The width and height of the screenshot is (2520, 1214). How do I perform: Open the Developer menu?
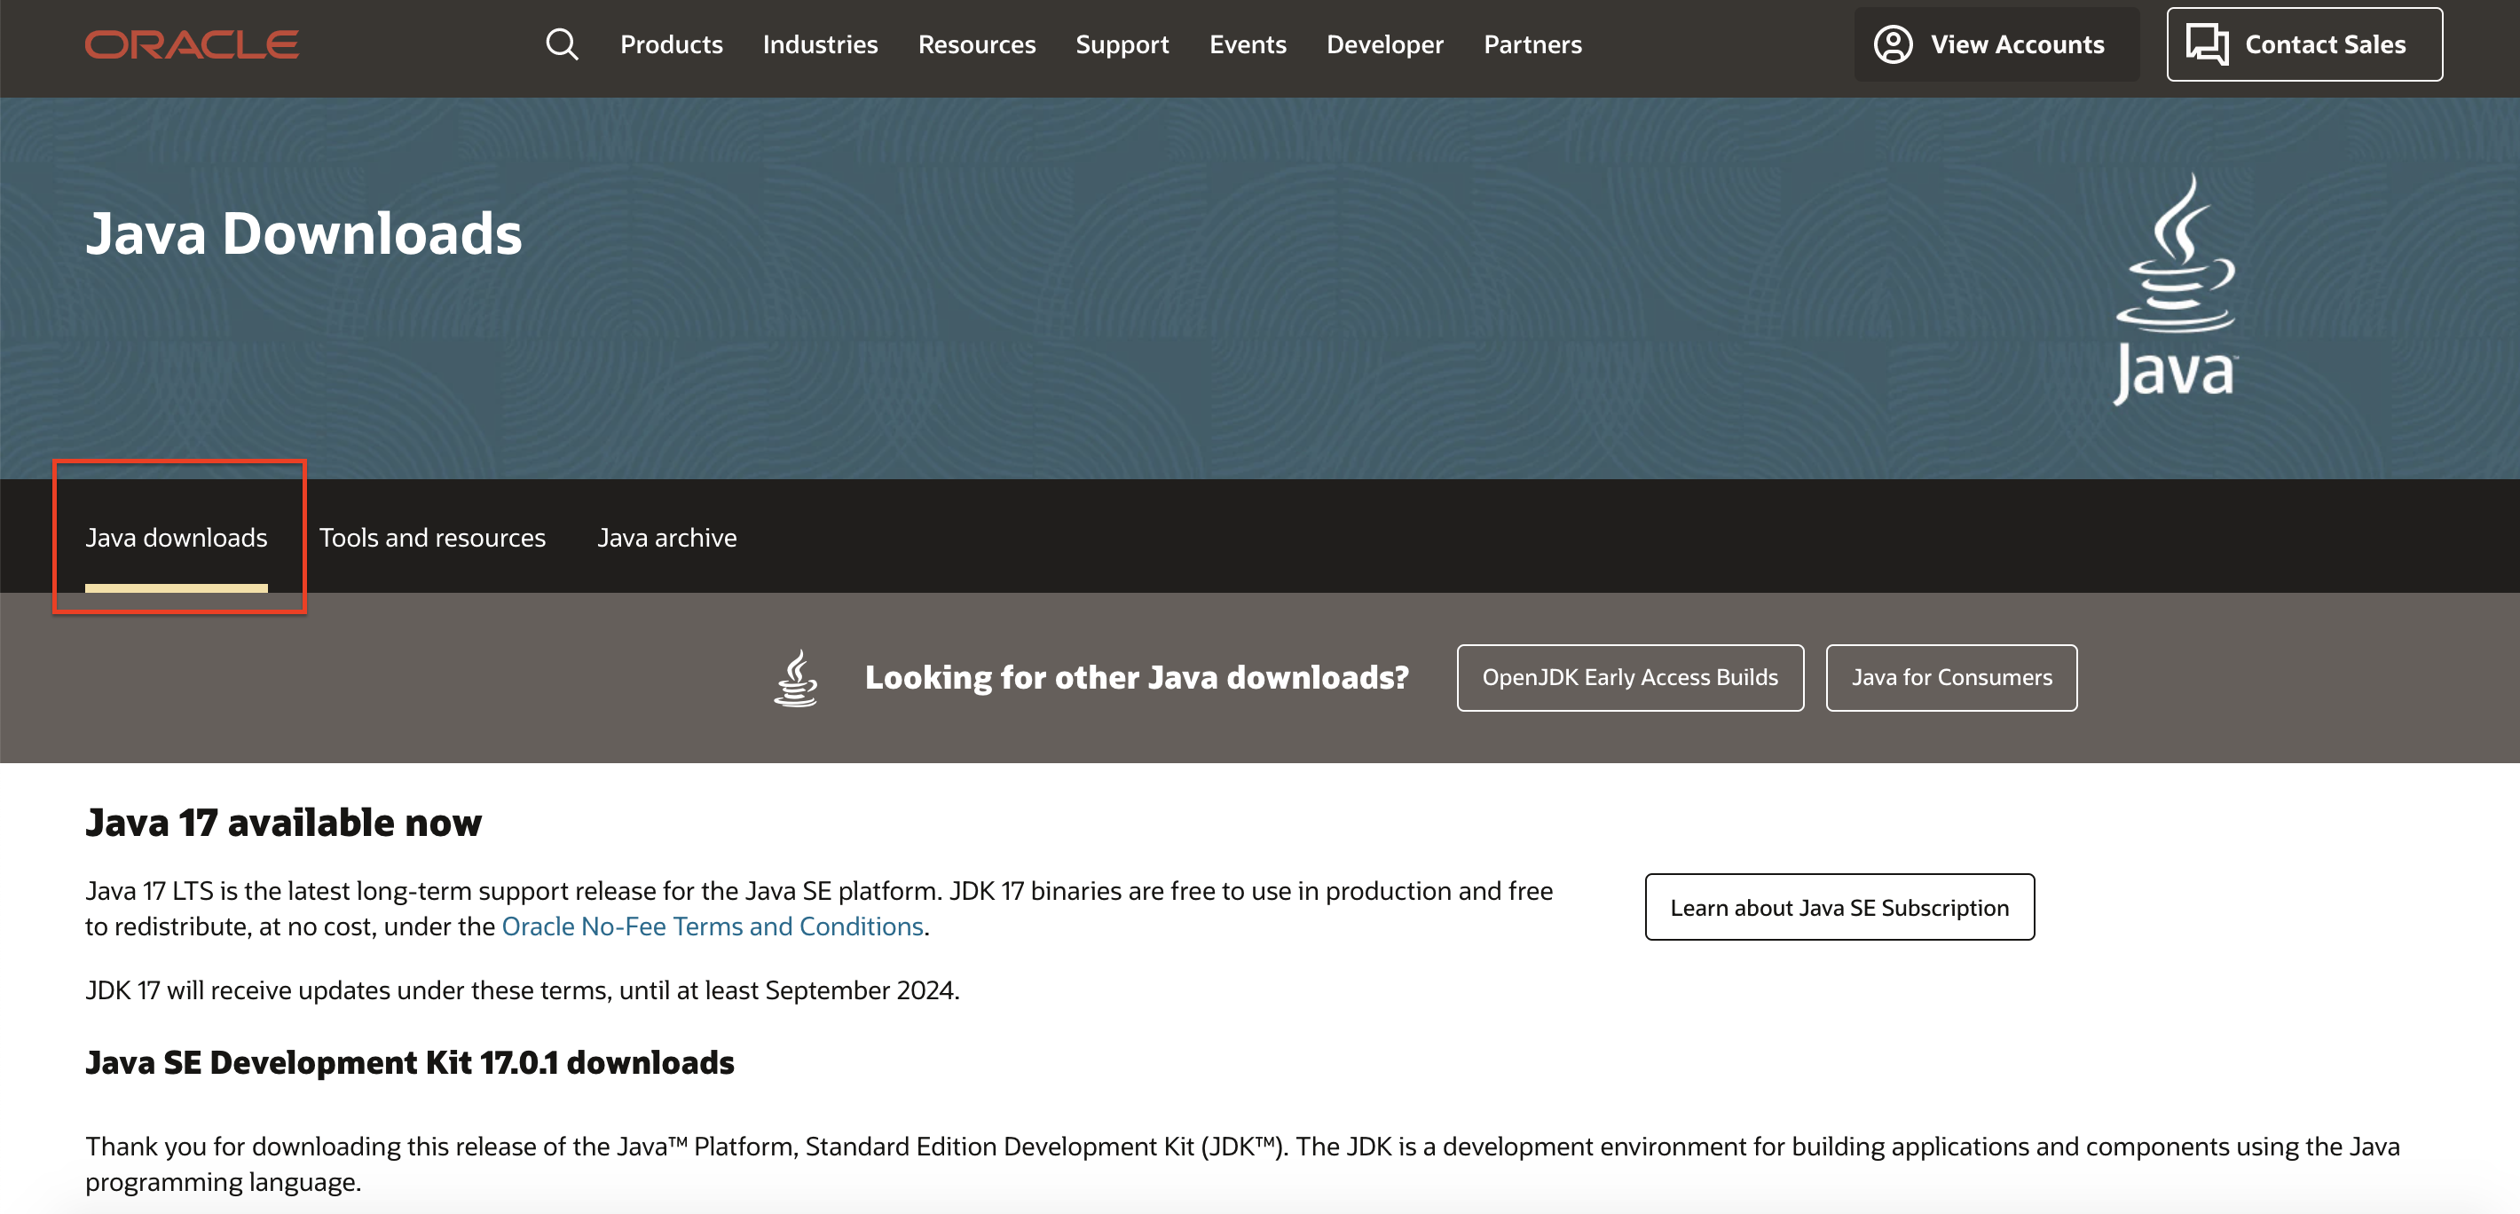click(x=1383, y=45)
